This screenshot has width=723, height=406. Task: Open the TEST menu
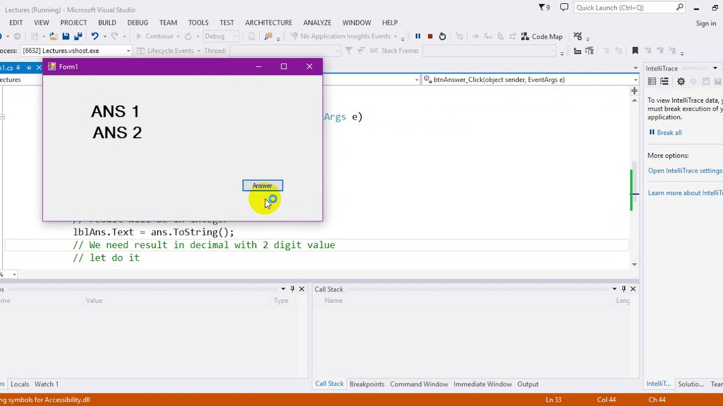click(x=227, y=23)
